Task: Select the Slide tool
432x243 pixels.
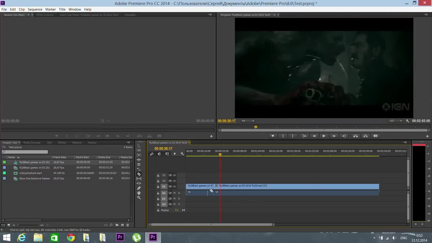Action: (x=139, y=183)
